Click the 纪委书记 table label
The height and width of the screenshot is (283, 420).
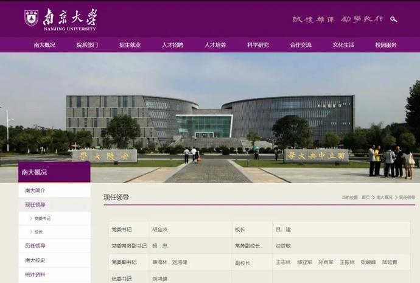coord(122,279)
